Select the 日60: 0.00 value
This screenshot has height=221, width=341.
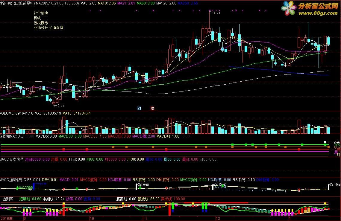click(208, 159)
